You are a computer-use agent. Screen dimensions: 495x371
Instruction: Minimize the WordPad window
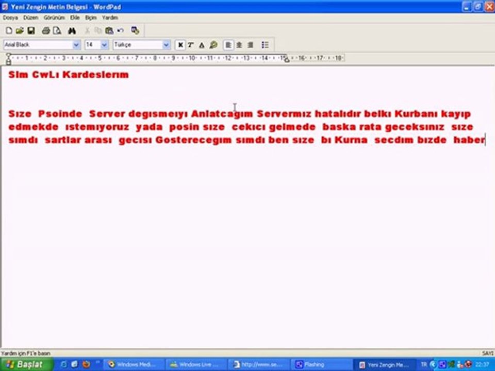click(468, 7)
